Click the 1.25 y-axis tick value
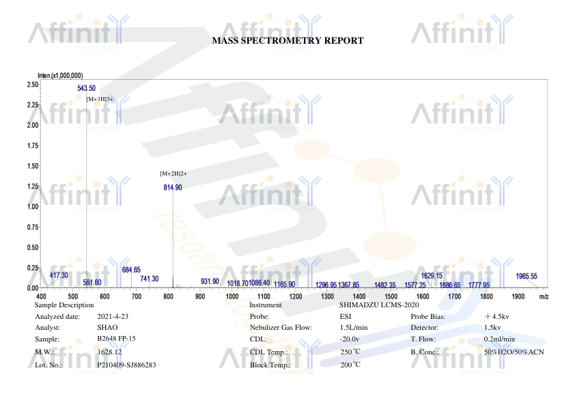 point(33,186)
